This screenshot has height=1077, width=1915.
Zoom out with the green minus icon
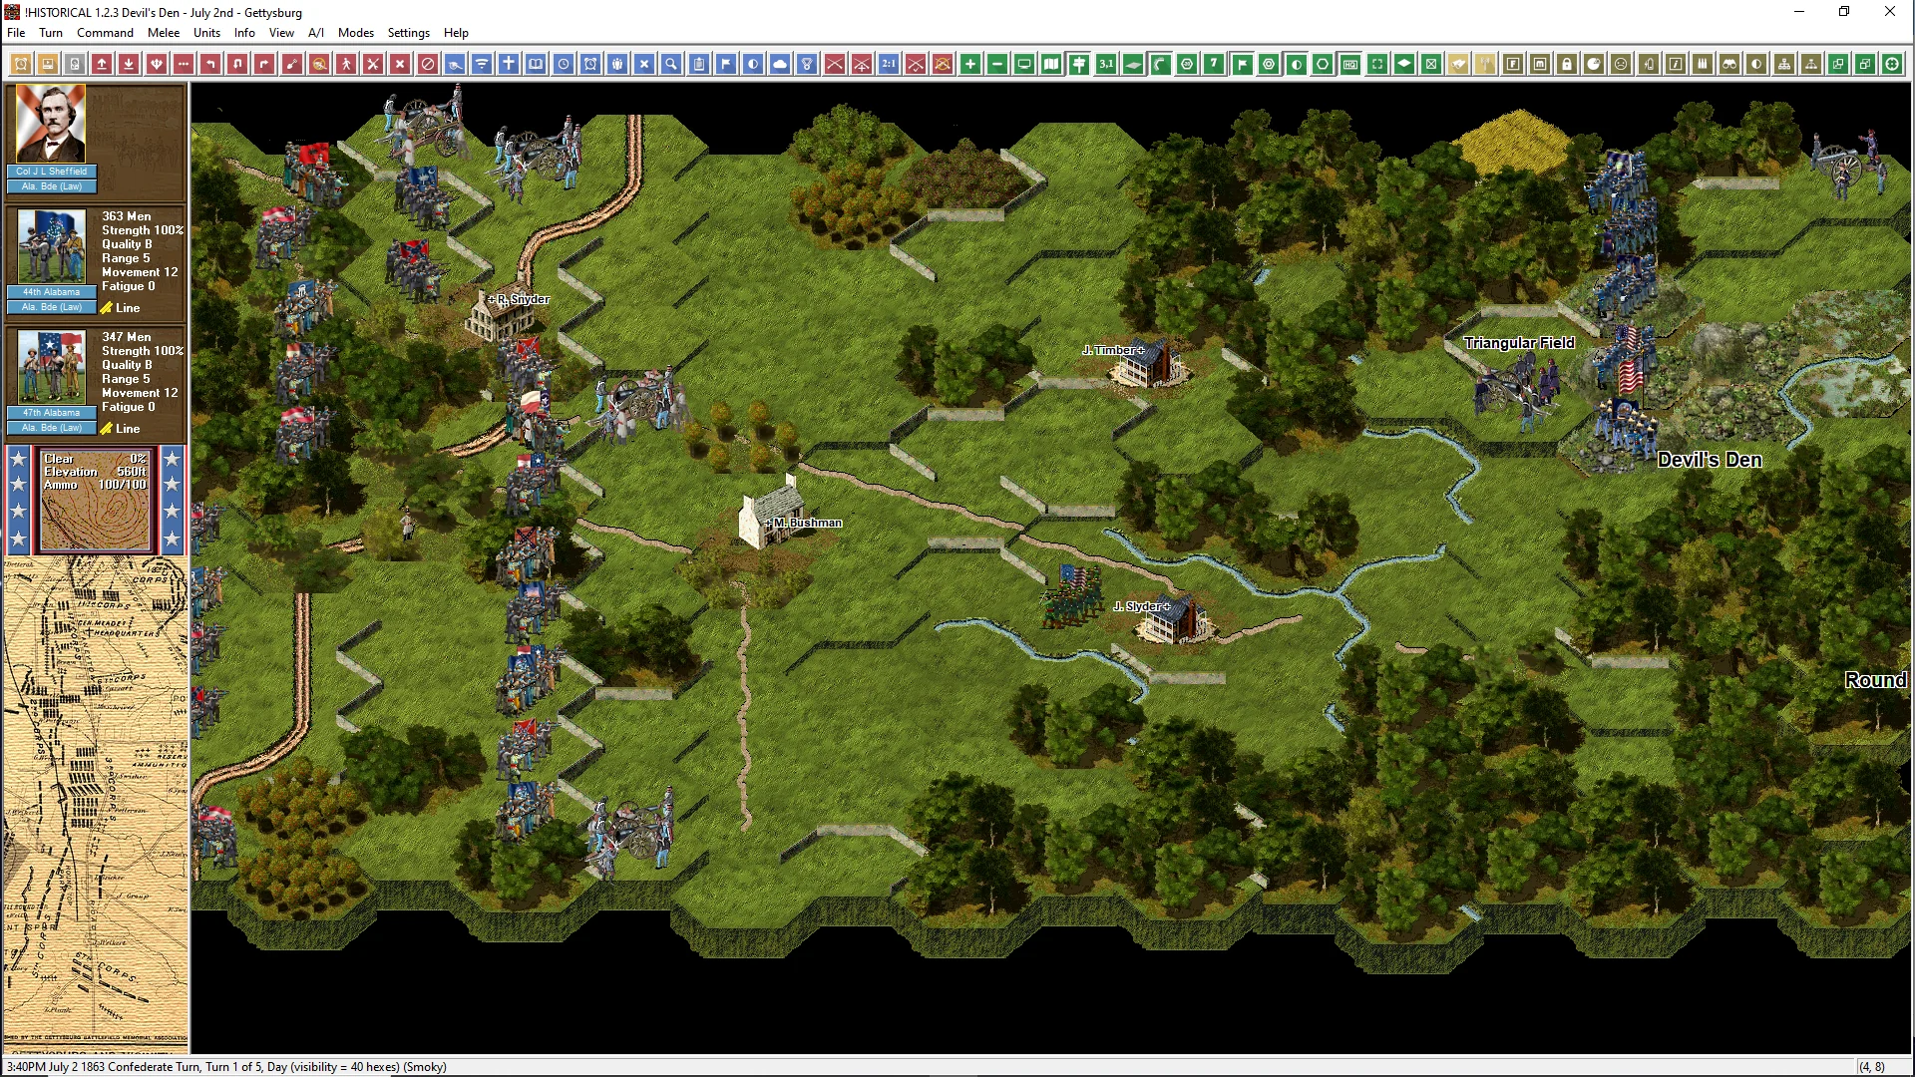tap(997, 65)
